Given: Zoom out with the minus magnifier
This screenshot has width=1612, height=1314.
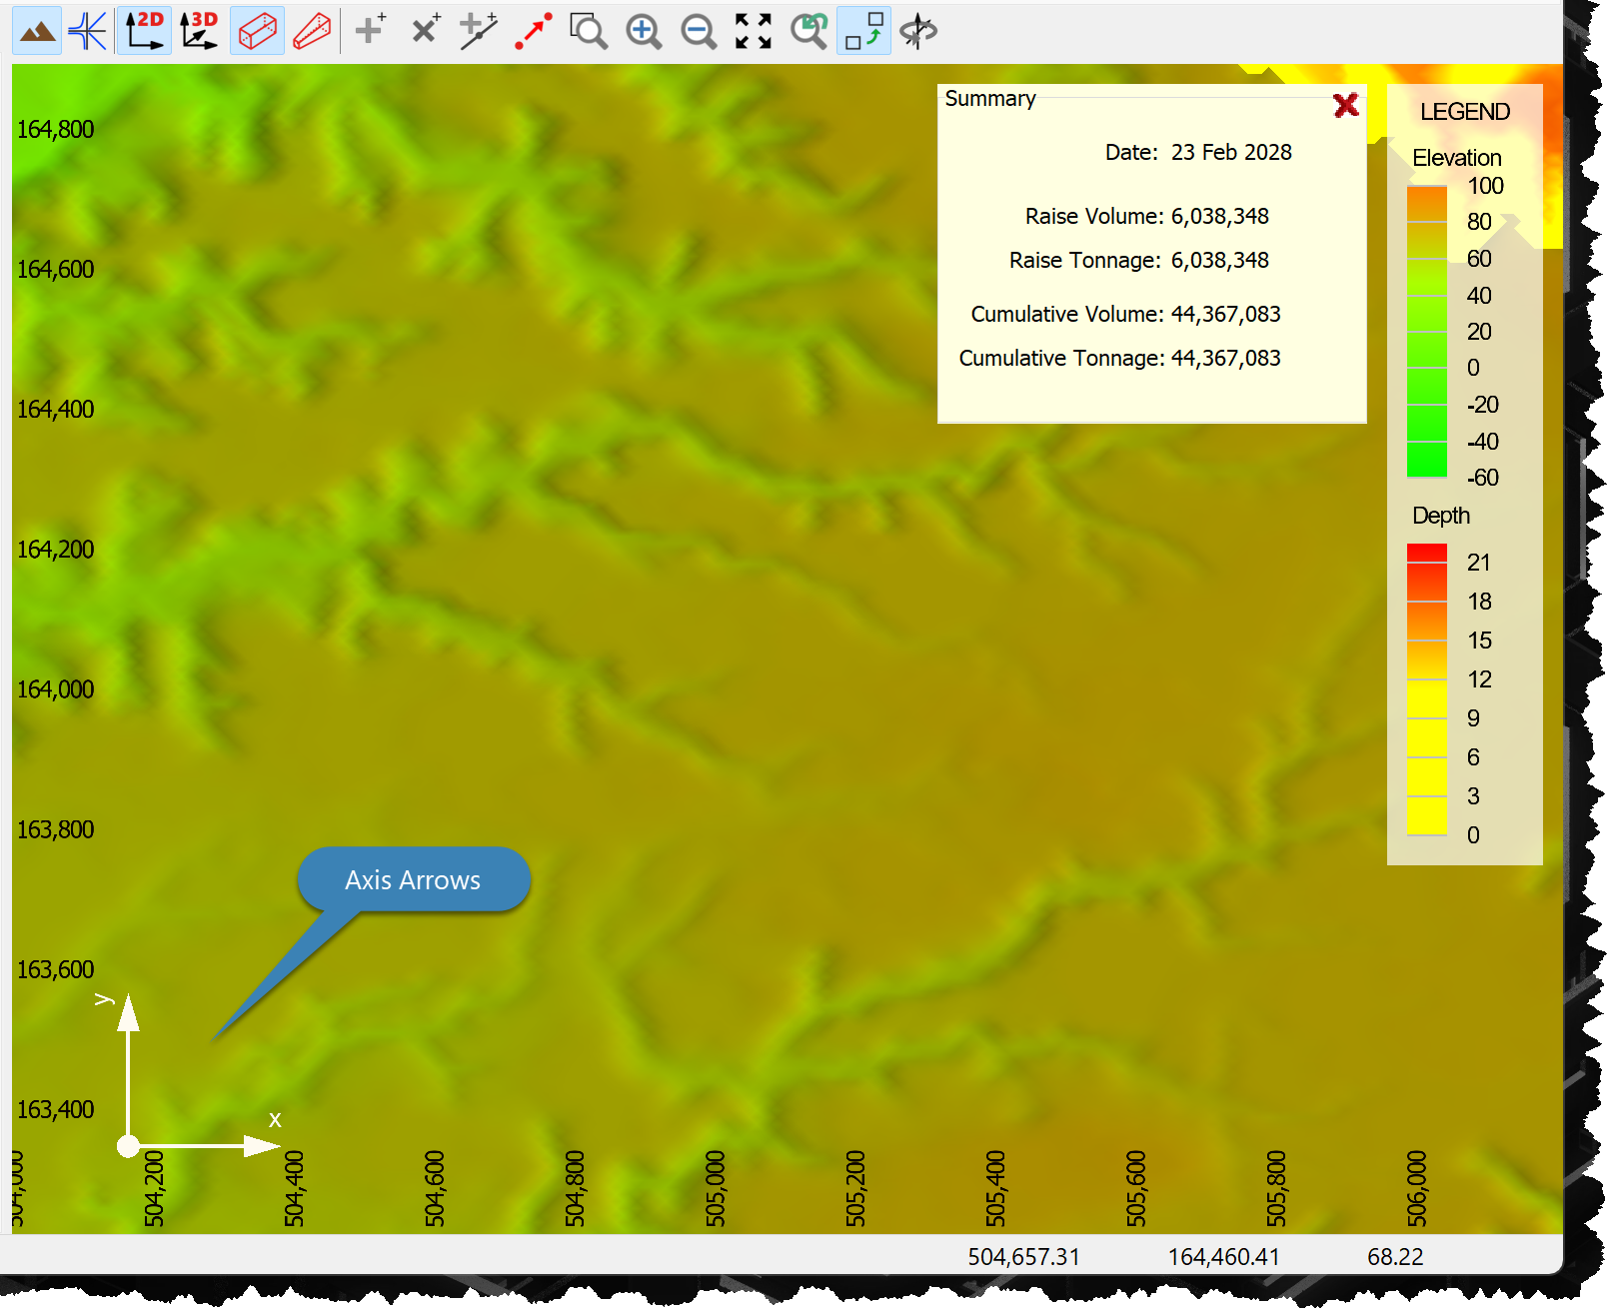Looking at the screenshot, I should coord(699,31).
